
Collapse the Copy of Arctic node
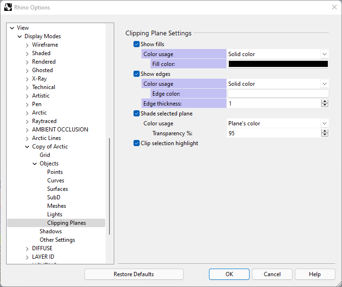(27, 147)
